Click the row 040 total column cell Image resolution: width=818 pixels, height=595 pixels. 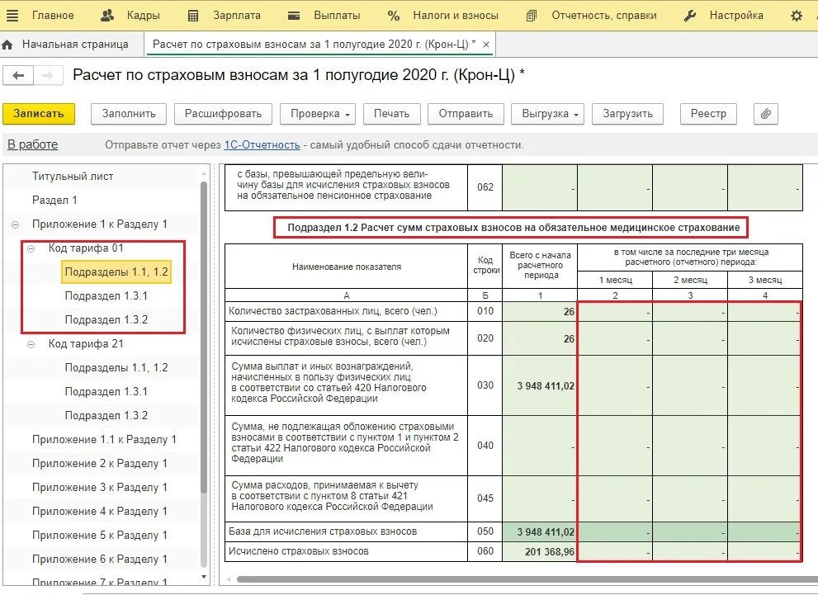click(x=540, y=446)
